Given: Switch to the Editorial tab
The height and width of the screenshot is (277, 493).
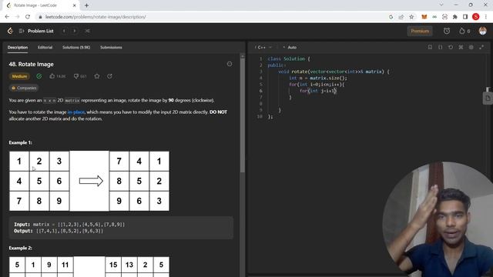Looking at the screenshot, I should click(x=45, y=48).
